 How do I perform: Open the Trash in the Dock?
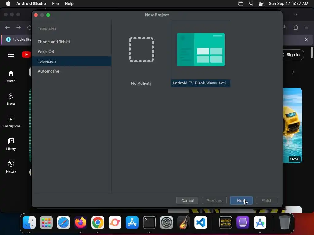[x=285, y=222]
